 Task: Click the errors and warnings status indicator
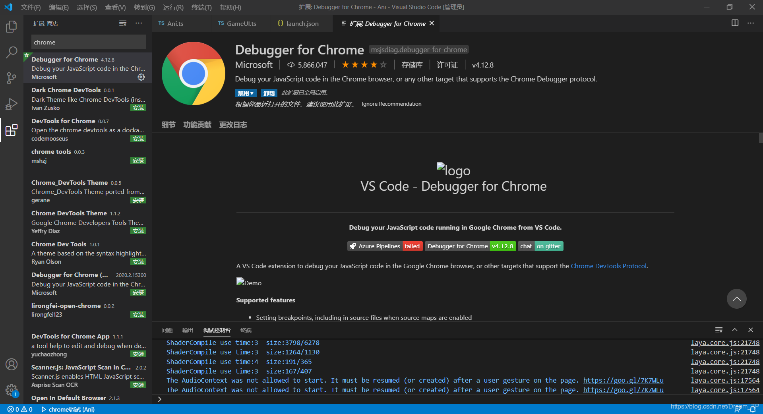20,409
